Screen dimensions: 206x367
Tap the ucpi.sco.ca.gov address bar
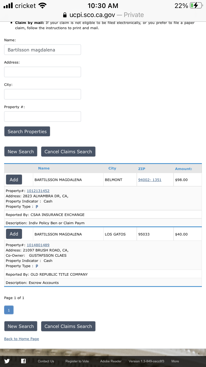tap(103, 15)
